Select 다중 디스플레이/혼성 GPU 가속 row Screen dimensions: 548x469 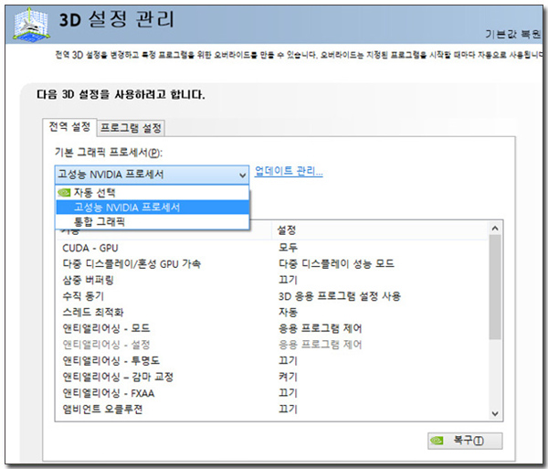272,263
